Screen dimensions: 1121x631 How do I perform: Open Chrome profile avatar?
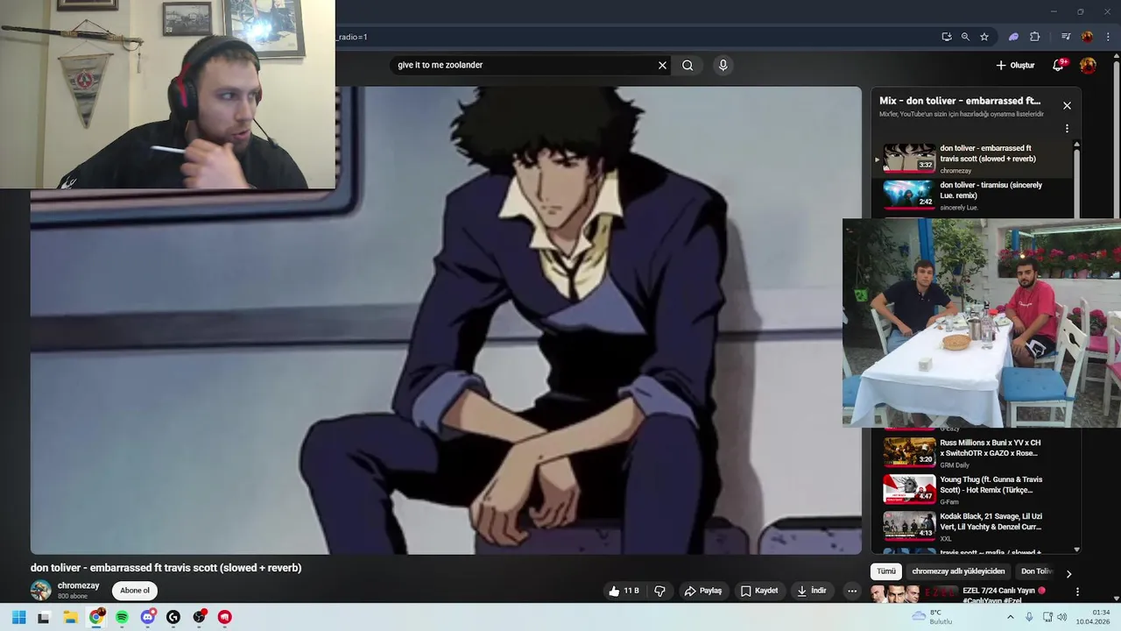point(1087,37)
